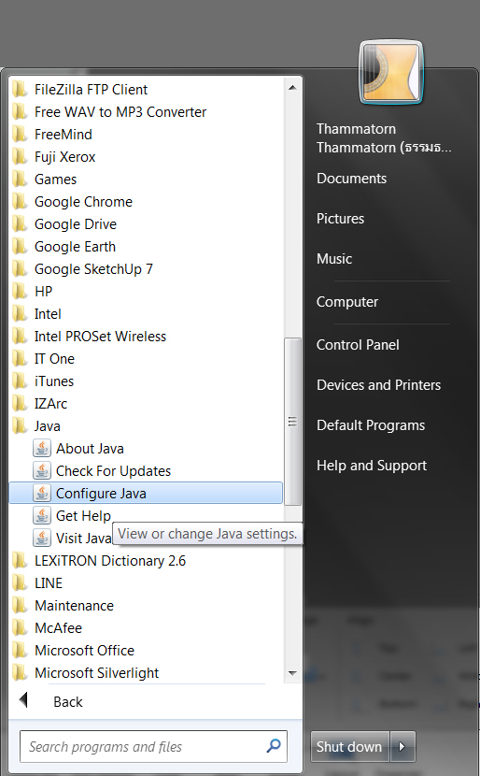
Task: Open Configure Java settings entry
Action: [x=146, y=494]
